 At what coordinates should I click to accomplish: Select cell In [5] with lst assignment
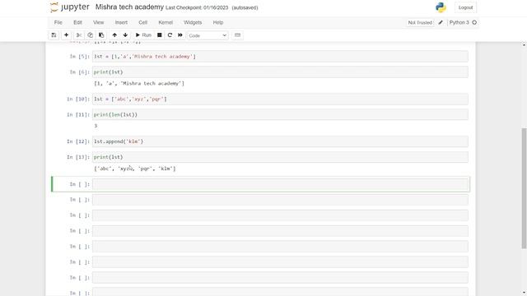click(x=280, y=57)
